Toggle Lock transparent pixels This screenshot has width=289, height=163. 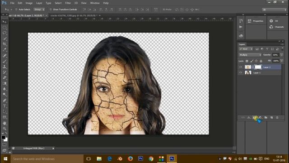tap(247, 61)
